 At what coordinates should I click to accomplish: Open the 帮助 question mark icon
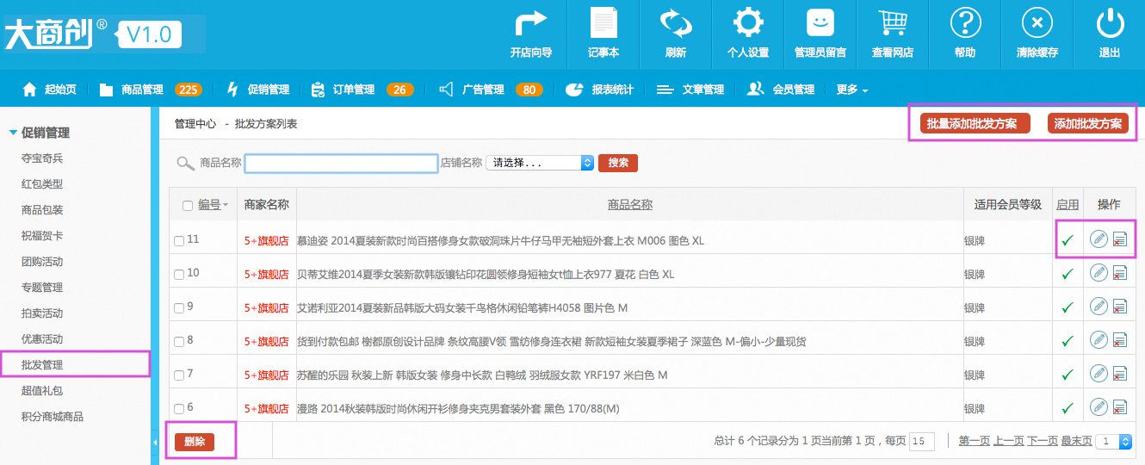[x=965, y=23]
